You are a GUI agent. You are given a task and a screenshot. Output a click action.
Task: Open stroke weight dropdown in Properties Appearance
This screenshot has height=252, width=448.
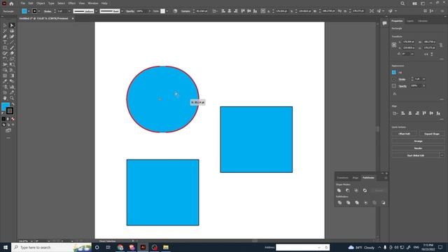pos(424,79)
